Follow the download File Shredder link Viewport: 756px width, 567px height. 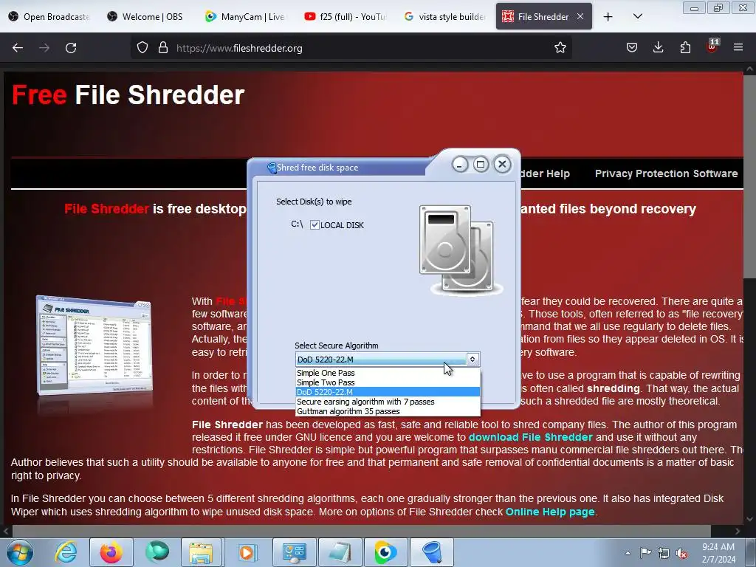[530, 437]
